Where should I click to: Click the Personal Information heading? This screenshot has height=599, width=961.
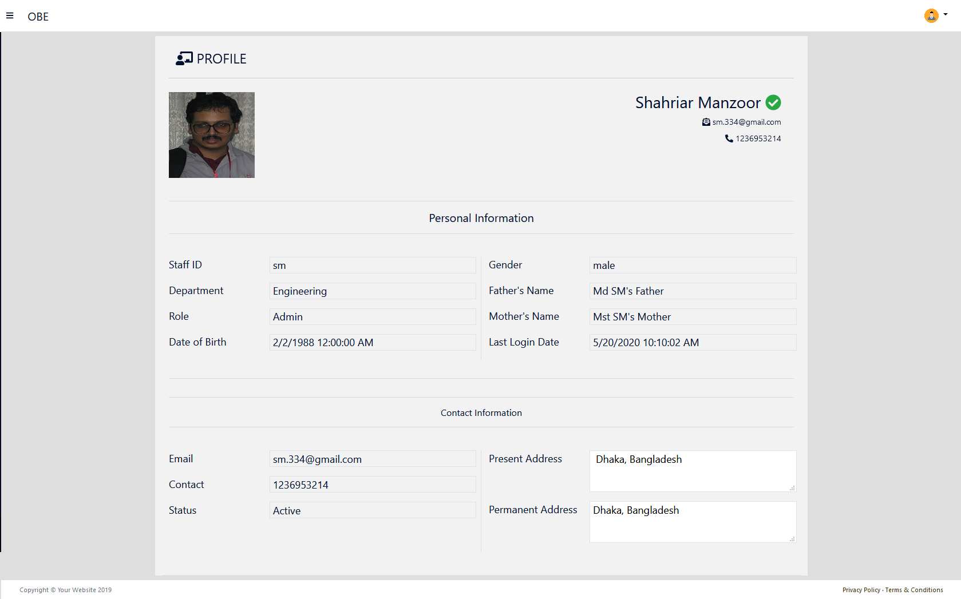[x=481, y=218]
